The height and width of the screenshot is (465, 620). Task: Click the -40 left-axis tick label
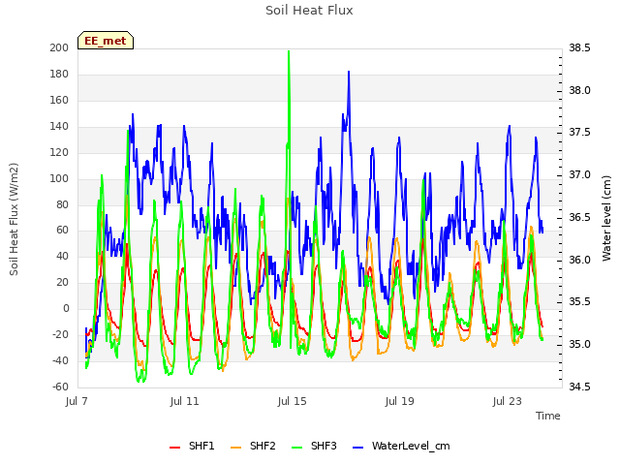click(60, 360)
